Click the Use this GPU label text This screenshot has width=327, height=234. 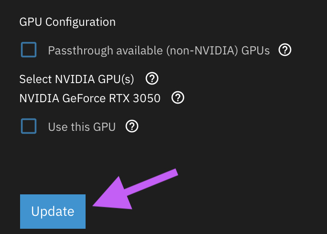(82, 127)
